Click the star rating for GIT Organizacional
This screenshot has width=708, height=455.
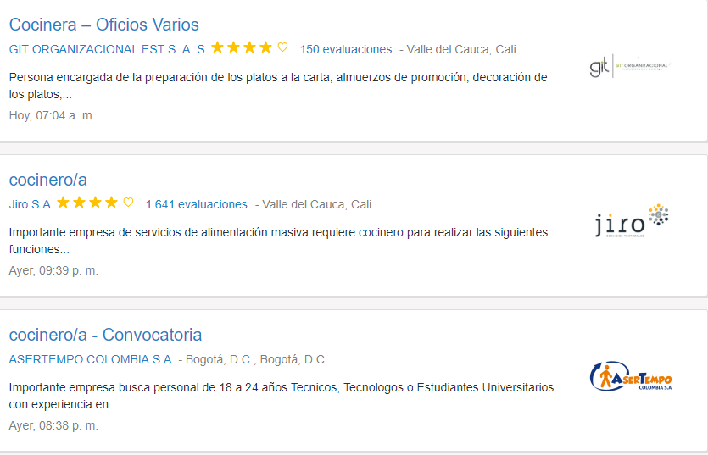click(x=242, y=47)
